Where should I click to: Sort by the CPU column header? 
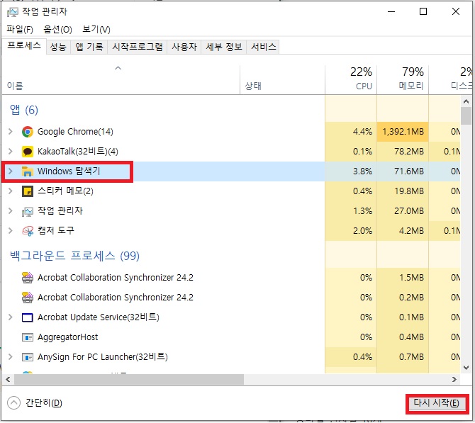point(351,80)
